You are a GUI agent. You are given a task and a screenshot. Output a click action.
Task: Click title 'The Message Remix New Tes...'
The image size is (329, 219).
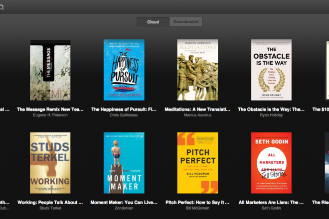coord(50,109)
